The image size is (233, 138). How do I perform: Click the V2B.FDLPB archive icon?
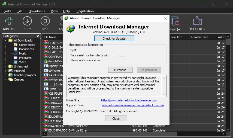pos(46,93)
